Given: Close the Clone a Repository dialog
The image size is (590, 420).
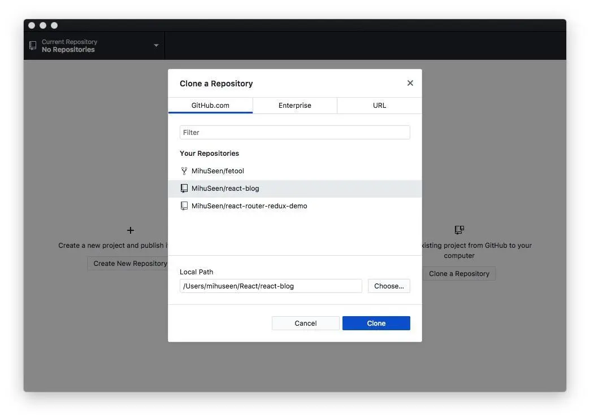Looking at the screenshot, I should [x=410, y=83].
